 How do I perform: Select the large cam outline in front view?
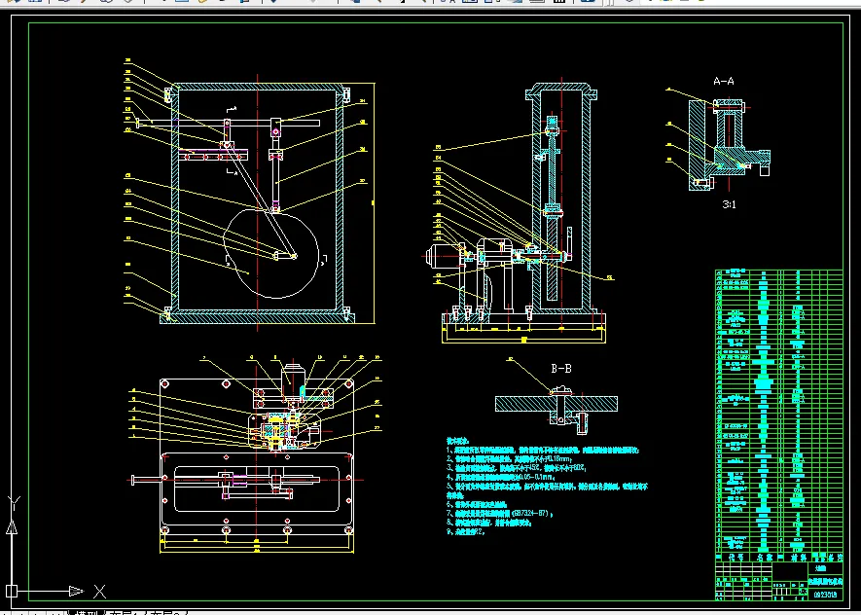click(271, 253)
